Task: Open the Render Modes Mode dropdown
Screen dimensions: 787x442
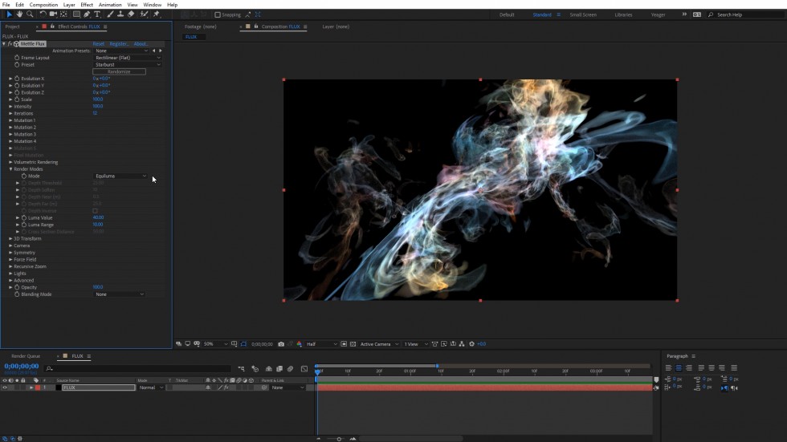Action: click(120, 176)
